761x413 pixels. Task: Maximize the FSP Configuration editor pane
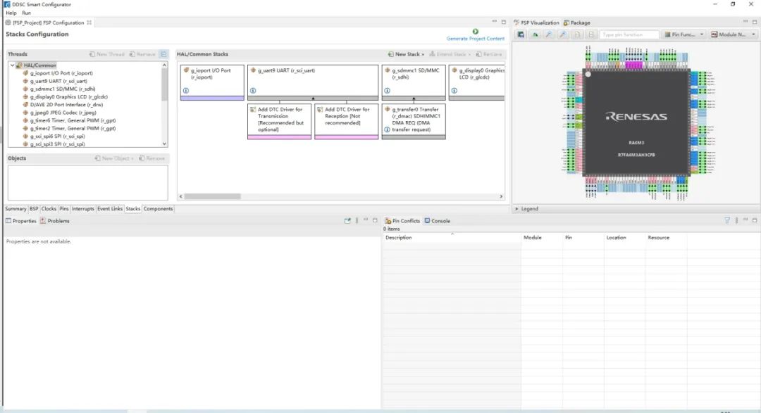coord(504,23)
